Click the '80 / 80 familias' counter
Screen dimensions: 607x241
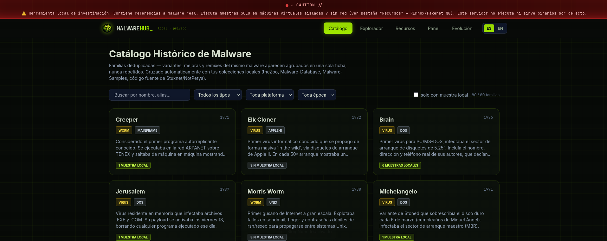click(x=486, y=95)
